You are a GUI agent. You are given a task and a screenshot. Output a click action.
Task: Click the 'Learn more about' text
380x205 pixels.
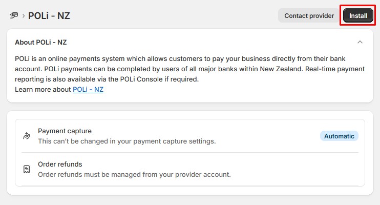click(44, 89)
